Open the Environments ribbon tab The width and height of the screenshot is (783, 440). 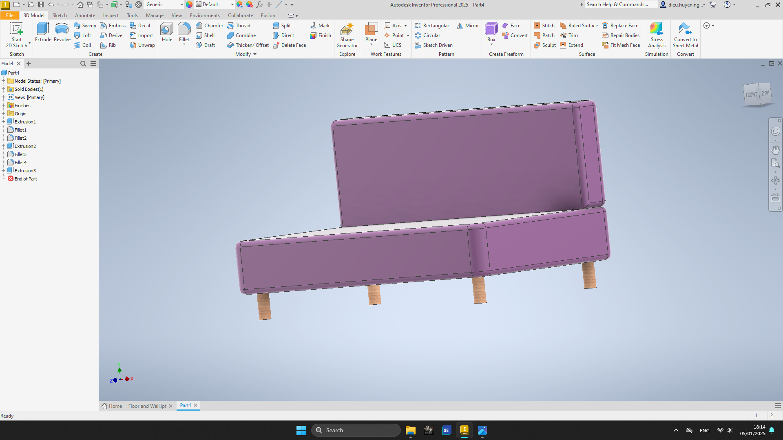pos(205,15)
